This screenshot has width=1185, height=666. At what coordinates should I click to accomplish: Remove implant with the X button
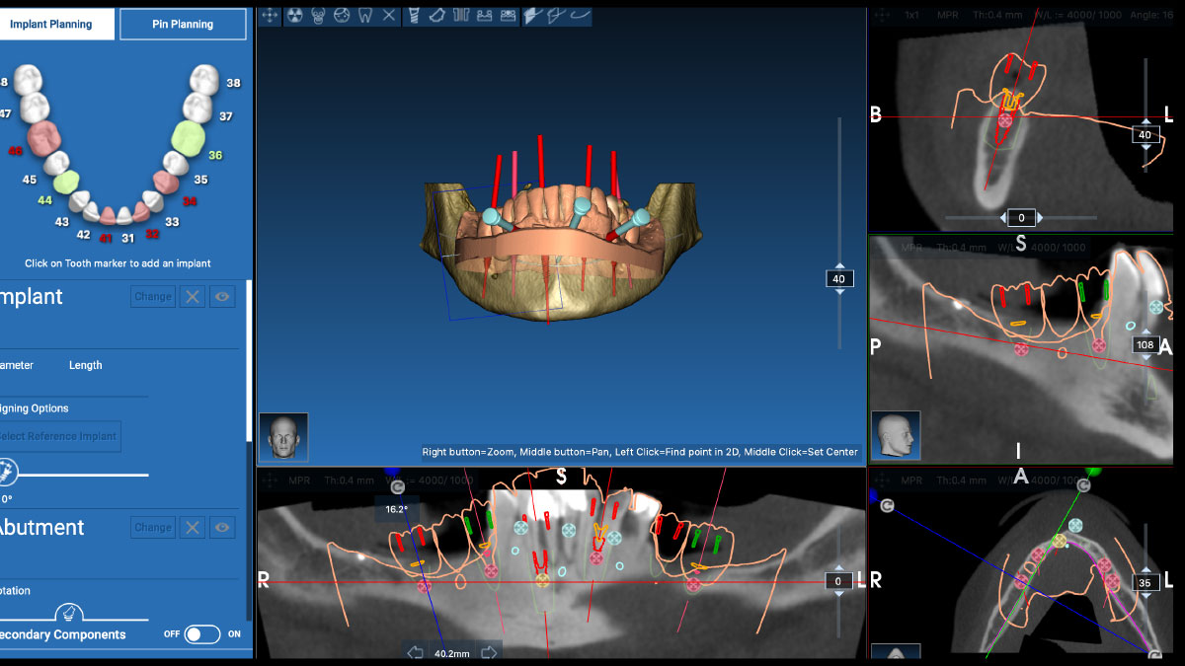[193, 296]
